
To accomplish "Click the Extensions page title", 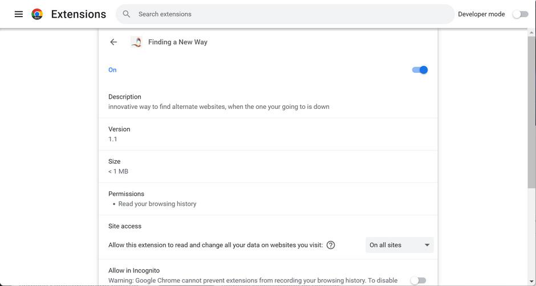I will point(79,14).
